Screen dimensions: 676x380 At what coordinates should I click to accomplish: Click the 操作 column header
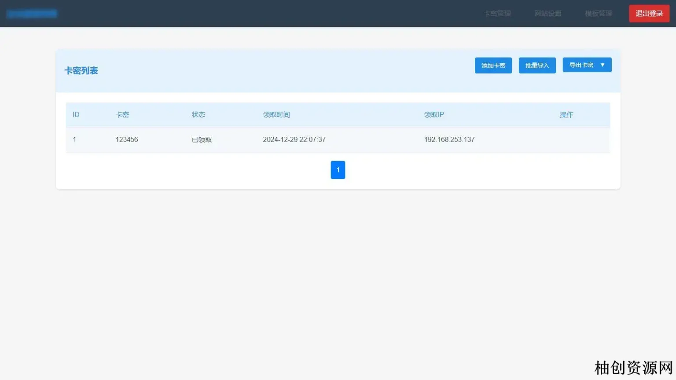click(566, 115)
